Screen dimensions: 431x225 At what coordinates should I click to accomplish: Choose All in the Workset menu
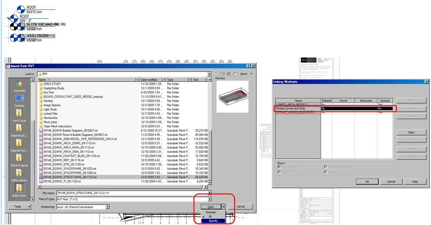click(213, 216)
